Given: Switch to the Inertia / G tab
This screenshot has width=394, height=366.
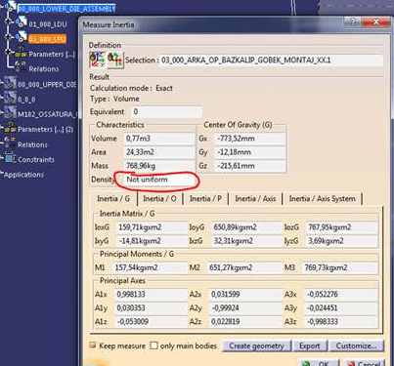Looking at the screenshot, I should pyautogui.click(x=113, y=198).
